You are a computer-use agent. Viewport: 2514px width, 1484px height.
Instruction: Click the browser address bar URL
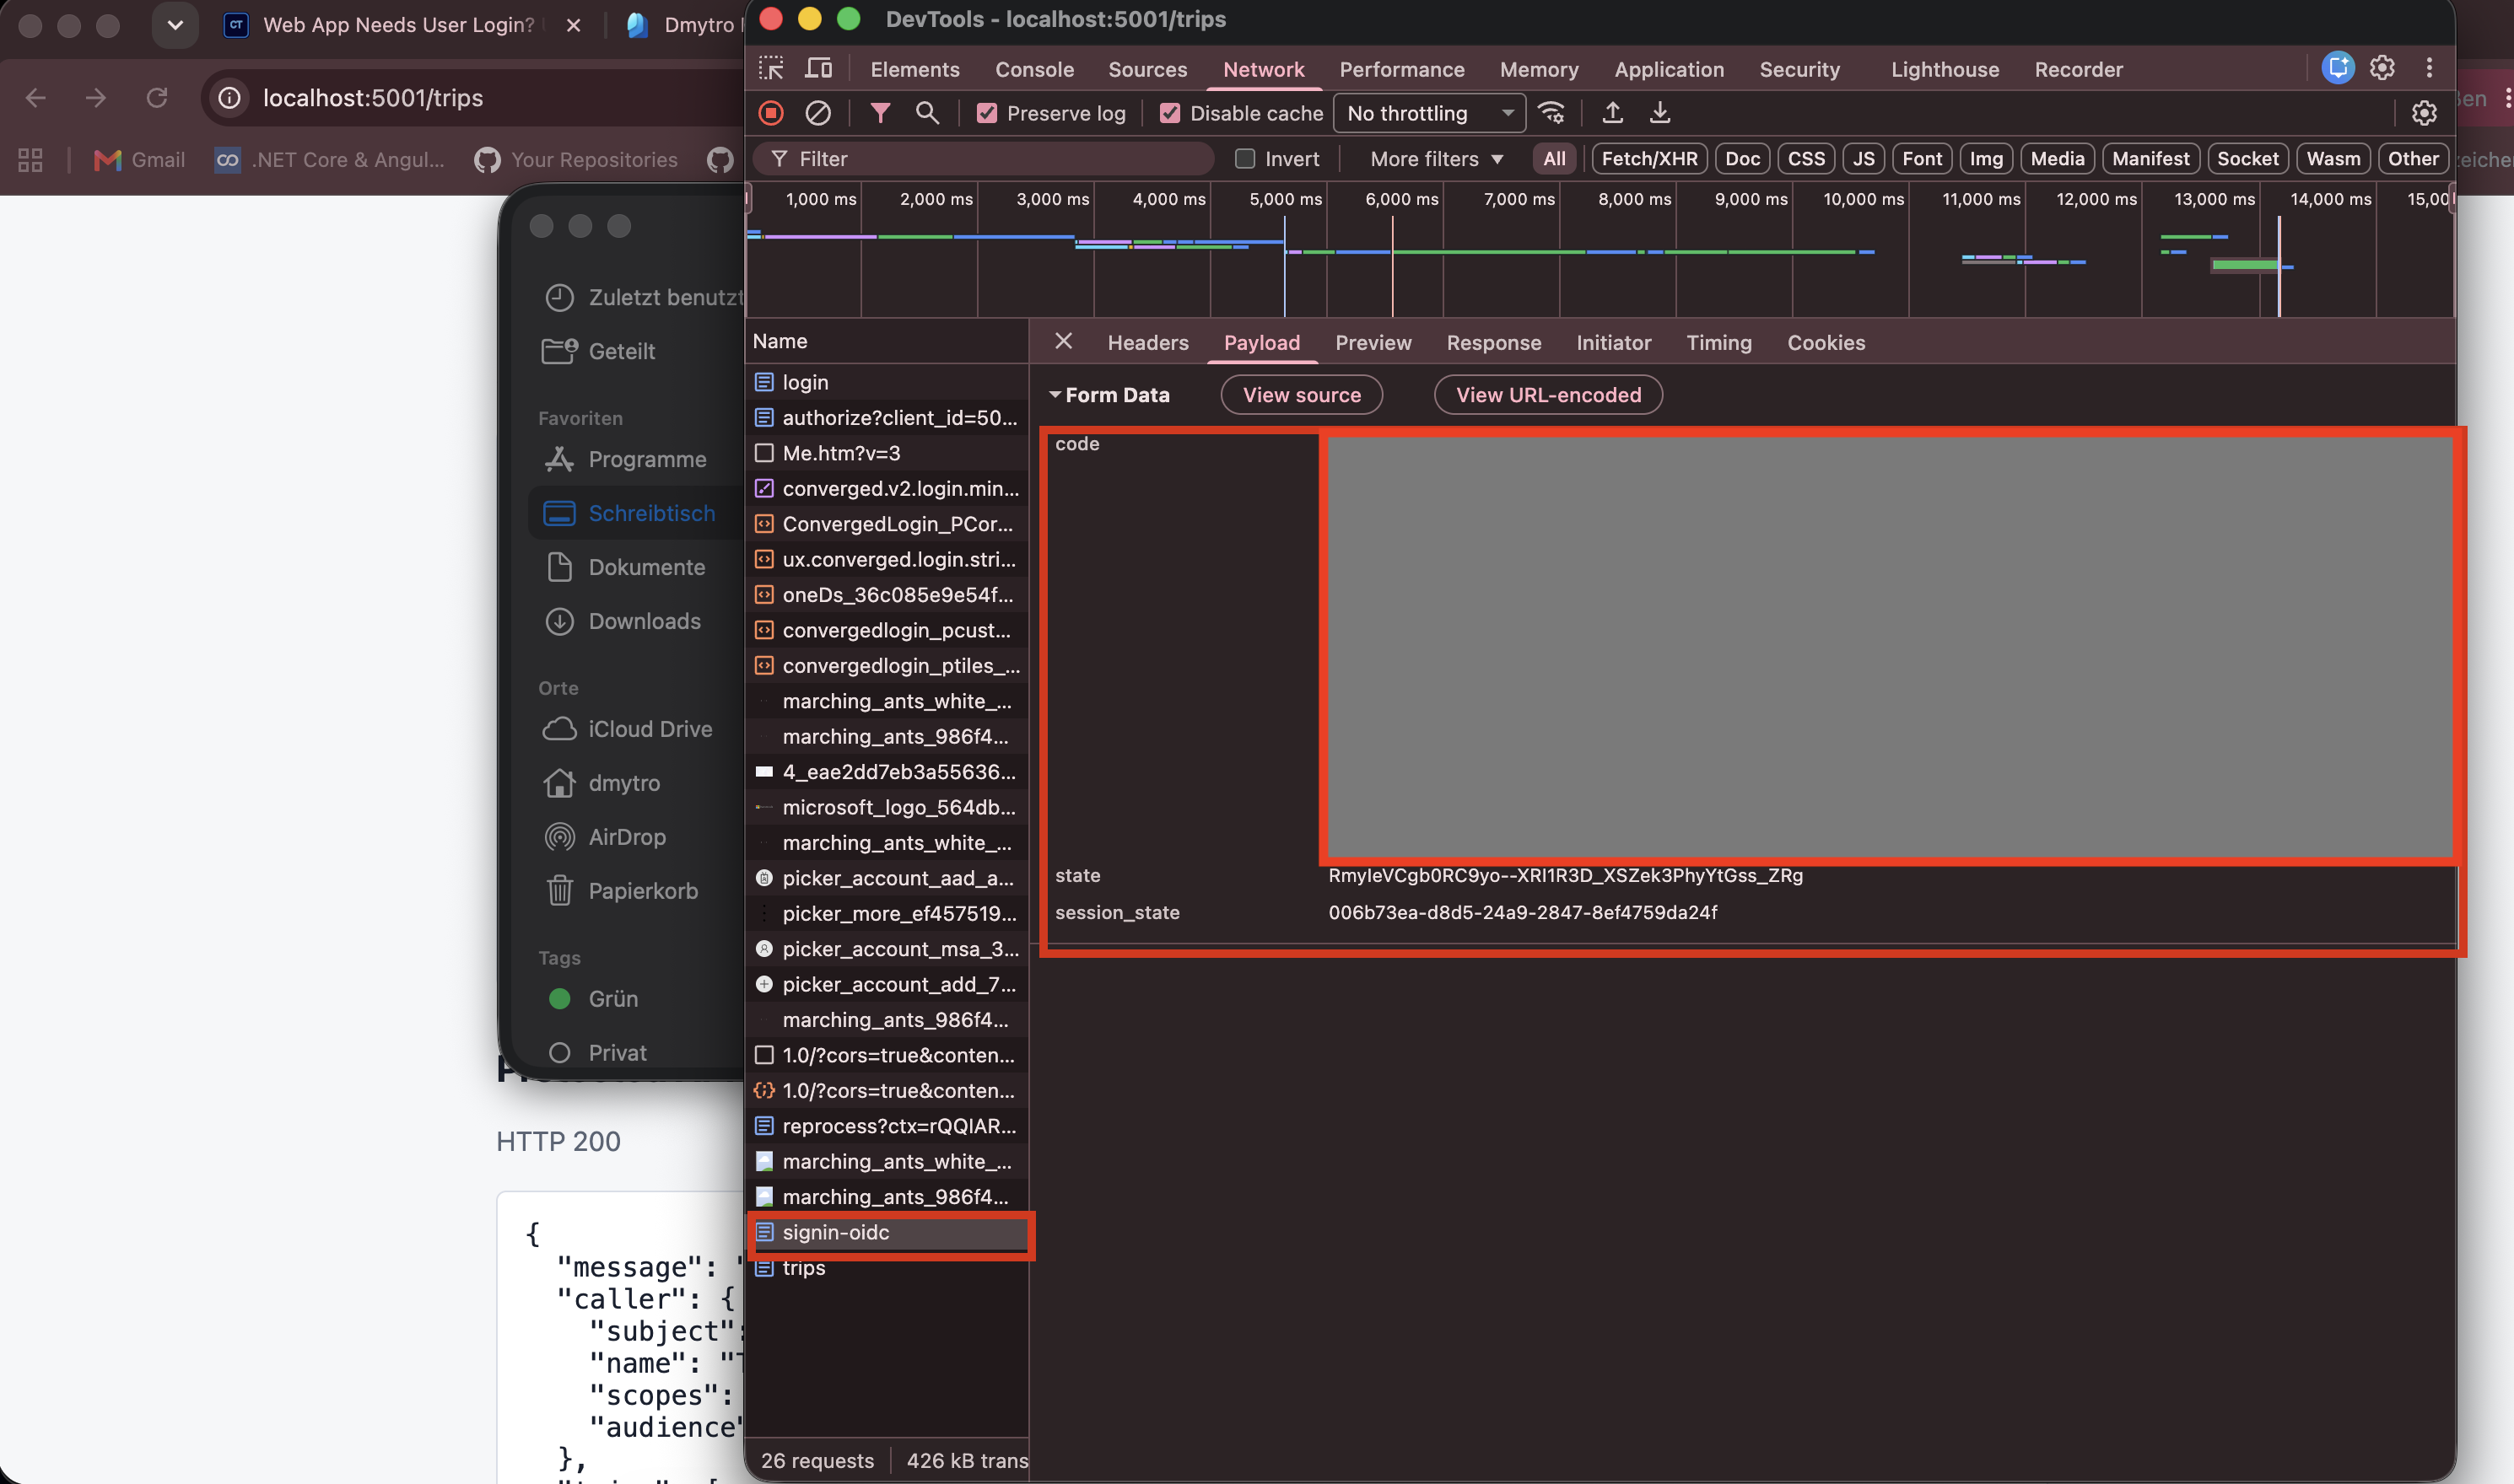coord(372,98)
